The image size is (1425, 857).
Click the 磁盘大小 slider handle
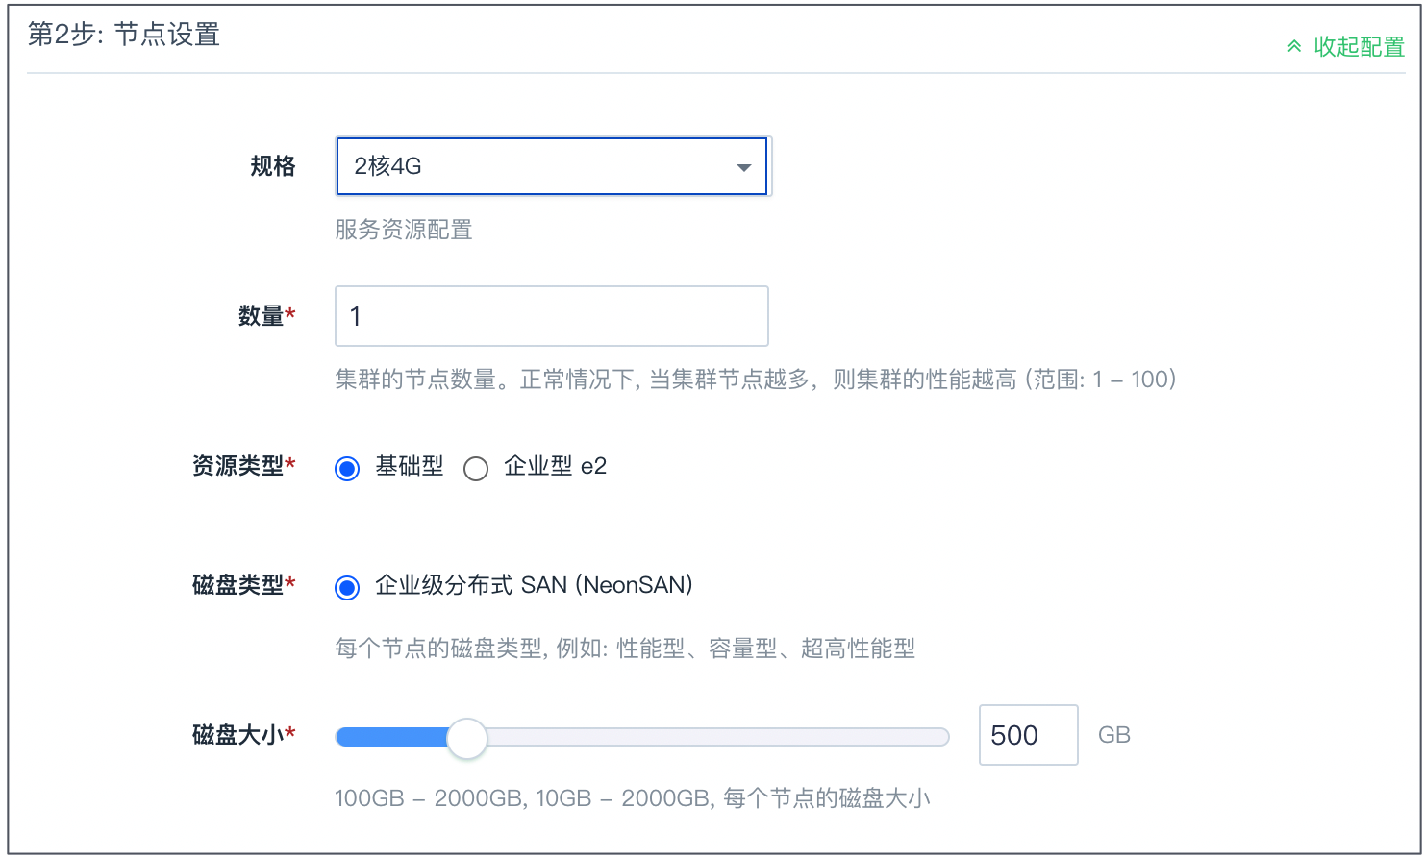467,738
